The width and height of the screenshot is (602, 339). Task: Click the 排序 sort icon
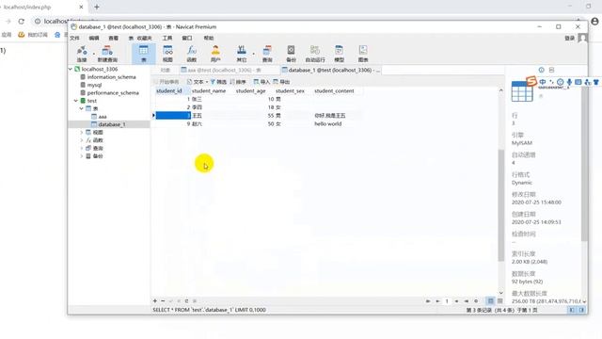(x=238, y=82)
